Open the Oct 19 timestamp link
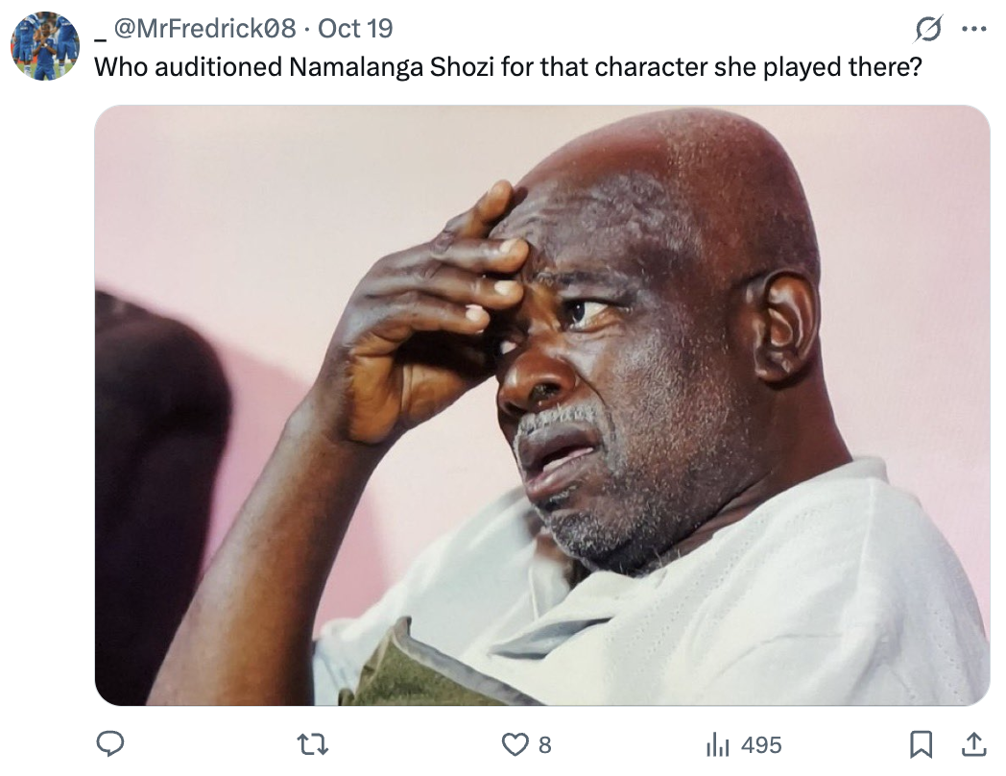 click(355, 28)
